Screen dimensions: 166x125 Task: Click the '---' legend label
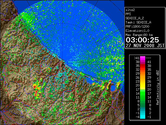point(148,58)
